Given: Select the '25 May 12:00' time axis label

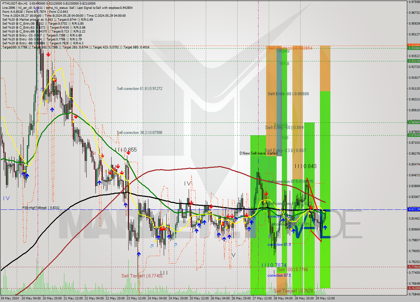Looking at the screenshot, I should tap(200, 299).
